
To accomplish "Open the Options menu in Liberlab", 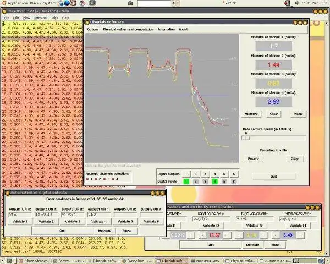I will 93,29.
